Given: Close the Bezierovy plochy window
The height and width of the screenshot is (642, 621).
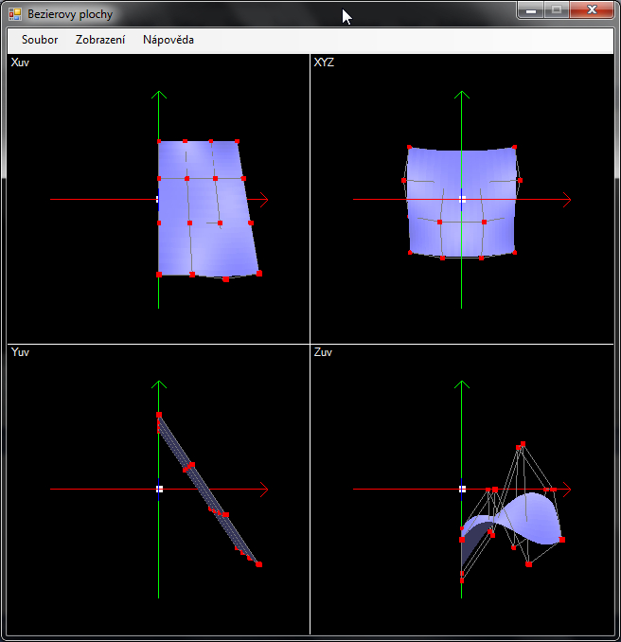Looking at the screenshot, I should click(593, 10).
